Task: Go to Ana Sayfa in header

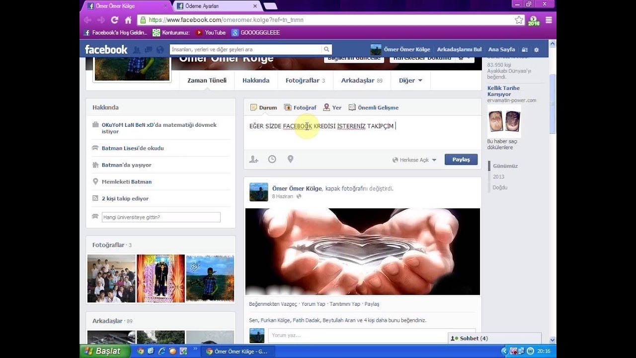Action: pyautogui.click(x=501, y=50)
